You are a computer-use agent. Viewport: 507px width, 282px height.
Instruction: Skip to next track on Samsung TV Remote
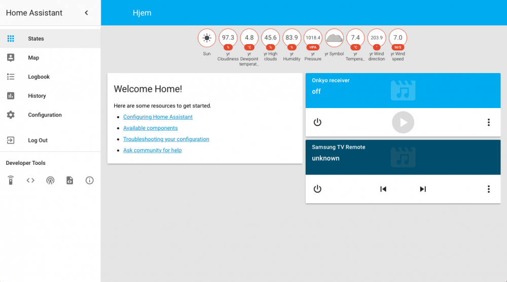(x=423, y=189)
